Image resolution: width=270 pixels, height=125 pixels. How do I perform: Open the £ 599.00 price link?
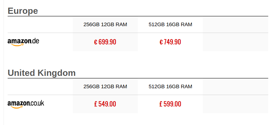point(170,104)
